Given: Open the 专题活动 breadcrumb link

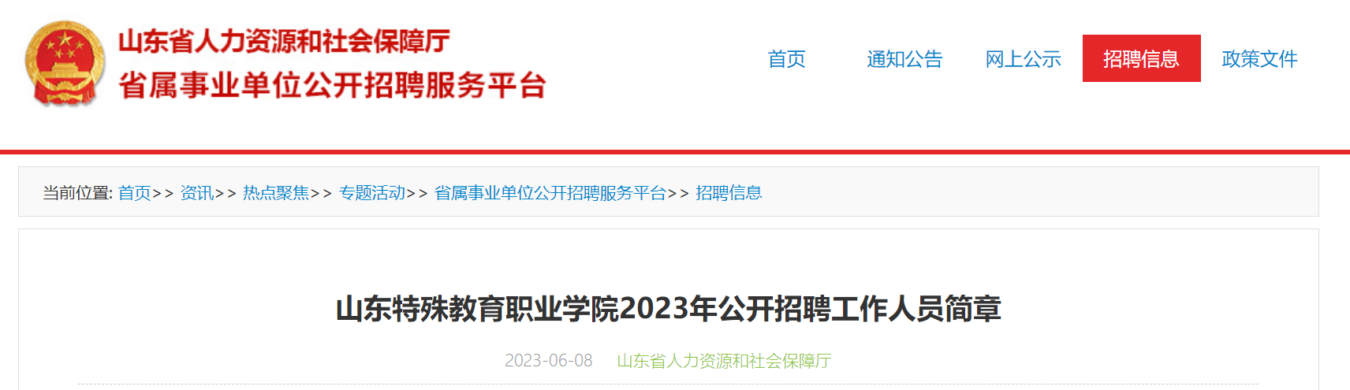Looking at the screenshot, I should pos(372,193).
